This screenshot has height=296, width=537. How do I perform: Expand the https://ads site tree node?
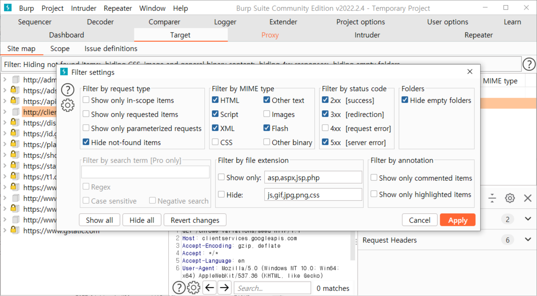(x=5, y=90)
